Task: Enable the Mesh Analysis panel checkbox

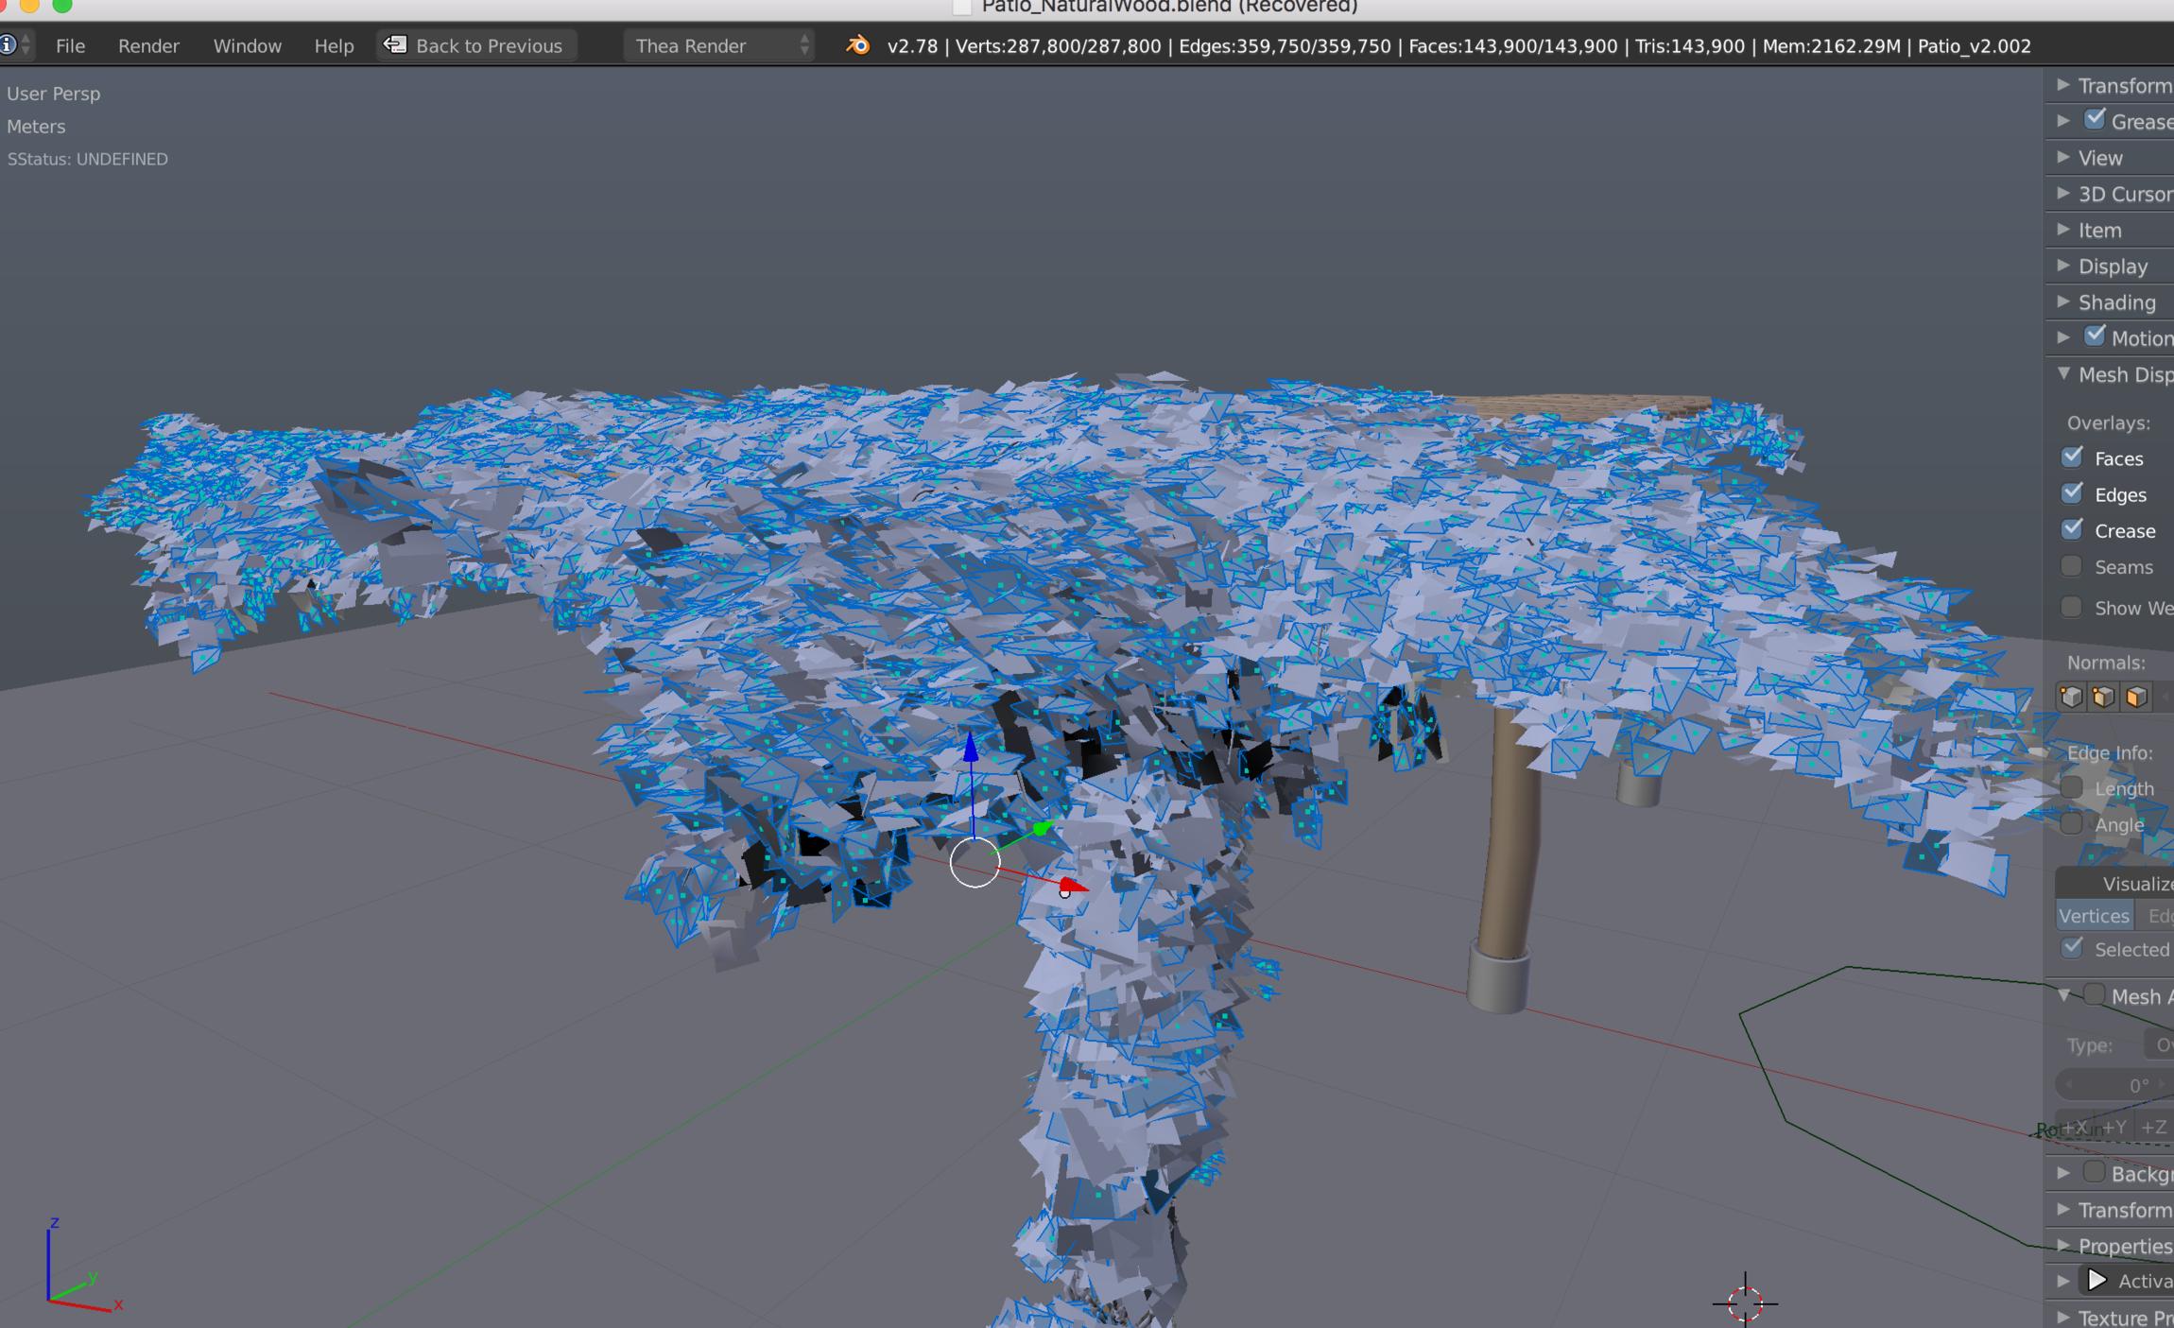Action: click(x=2095, y=995)
